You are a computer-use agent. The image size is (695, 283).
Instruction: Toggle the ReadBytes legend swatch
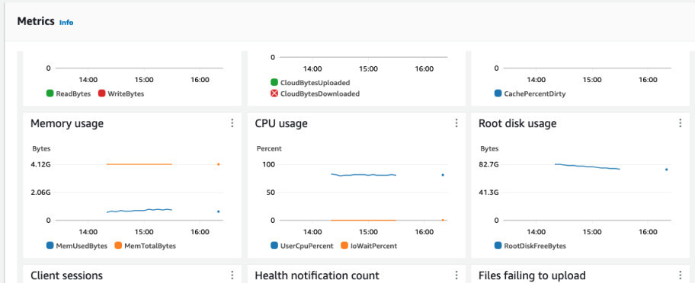point(50,94)
